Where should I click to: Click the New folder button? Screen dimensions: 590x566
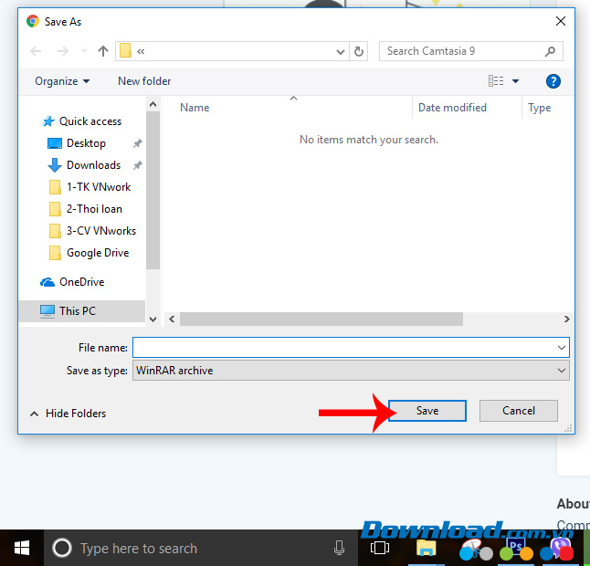144,81
